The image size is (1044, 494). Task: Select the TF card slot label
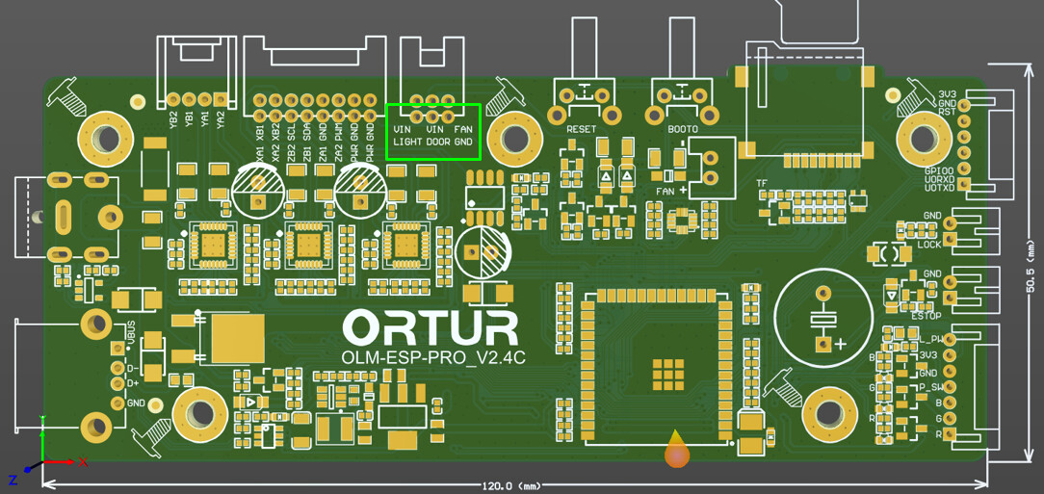[x=762, y=184]
